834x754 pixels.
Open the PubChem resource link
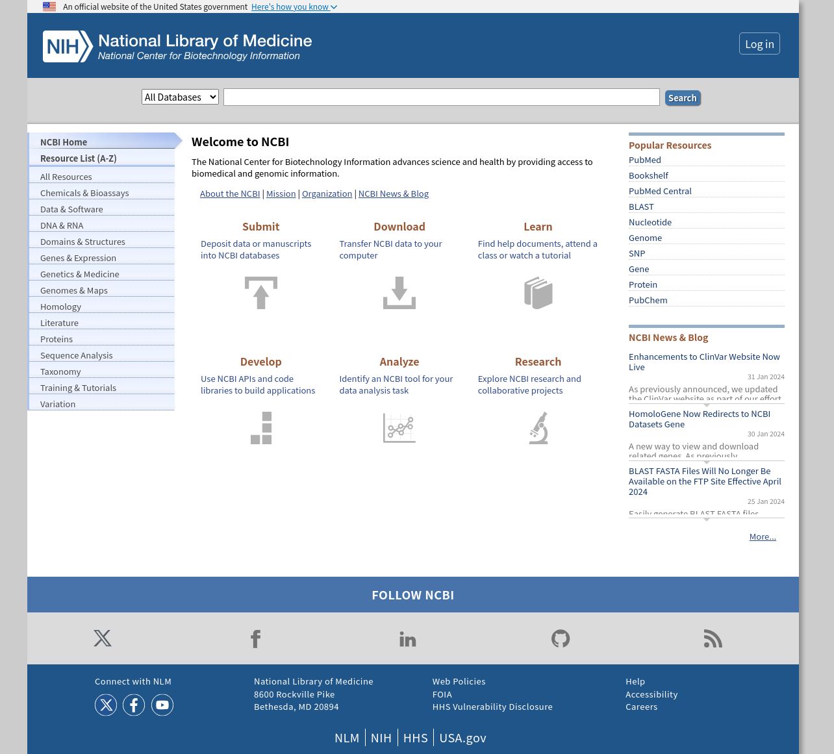[x=648, y=300]
